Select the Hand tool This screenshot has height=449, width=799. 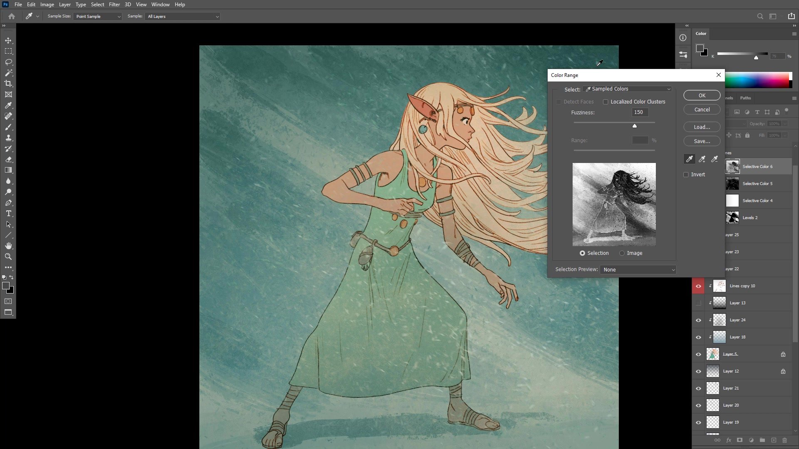point(8,246)
